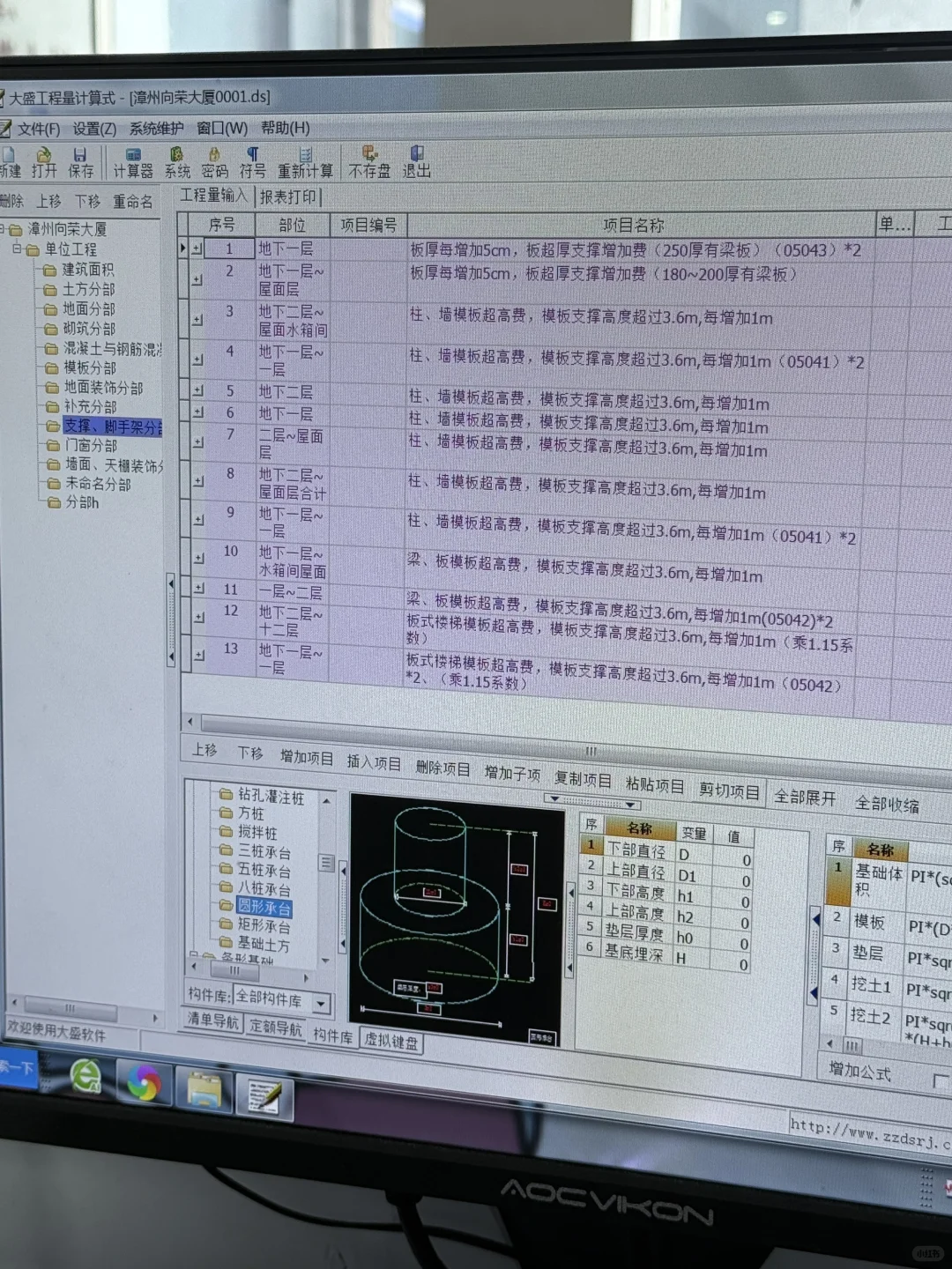Select the 三桩承台 component folder
This screenshot has width=952, height=1269.
(x=255, y=851)
